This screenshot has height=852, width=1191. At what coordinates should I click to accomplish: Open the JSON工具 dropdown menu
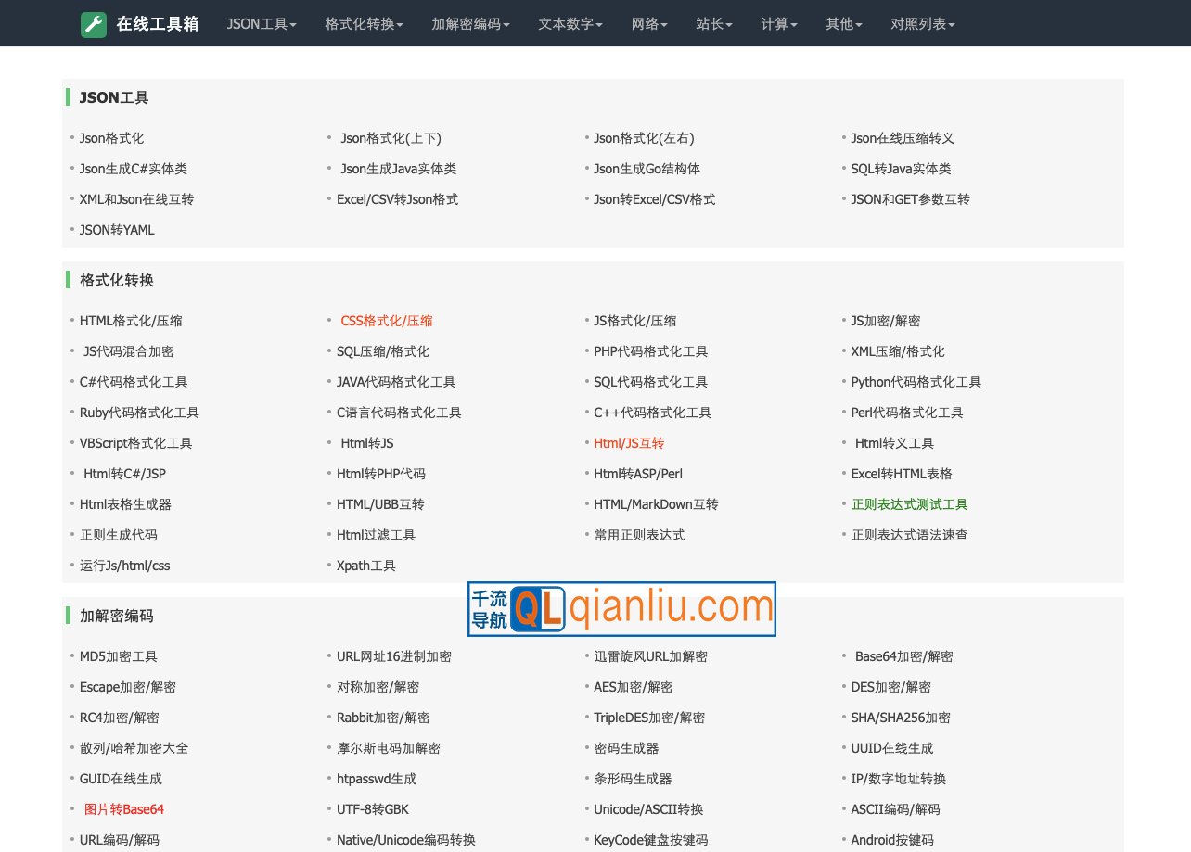pyautogui.click(x=261, y=24)
